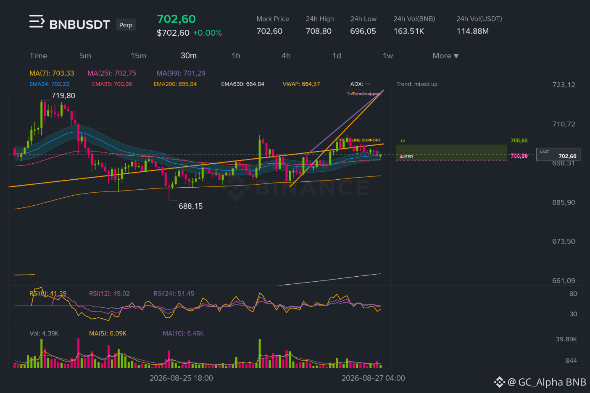Click the RSI 80 level label
Image resolution: width=590 pixels, height=393 pixels.
pos(573,294)
